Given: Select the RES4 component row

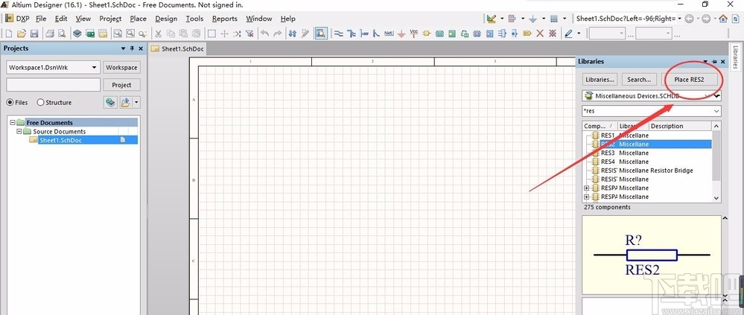Looking at the screenshot, I should pos(648,162).
